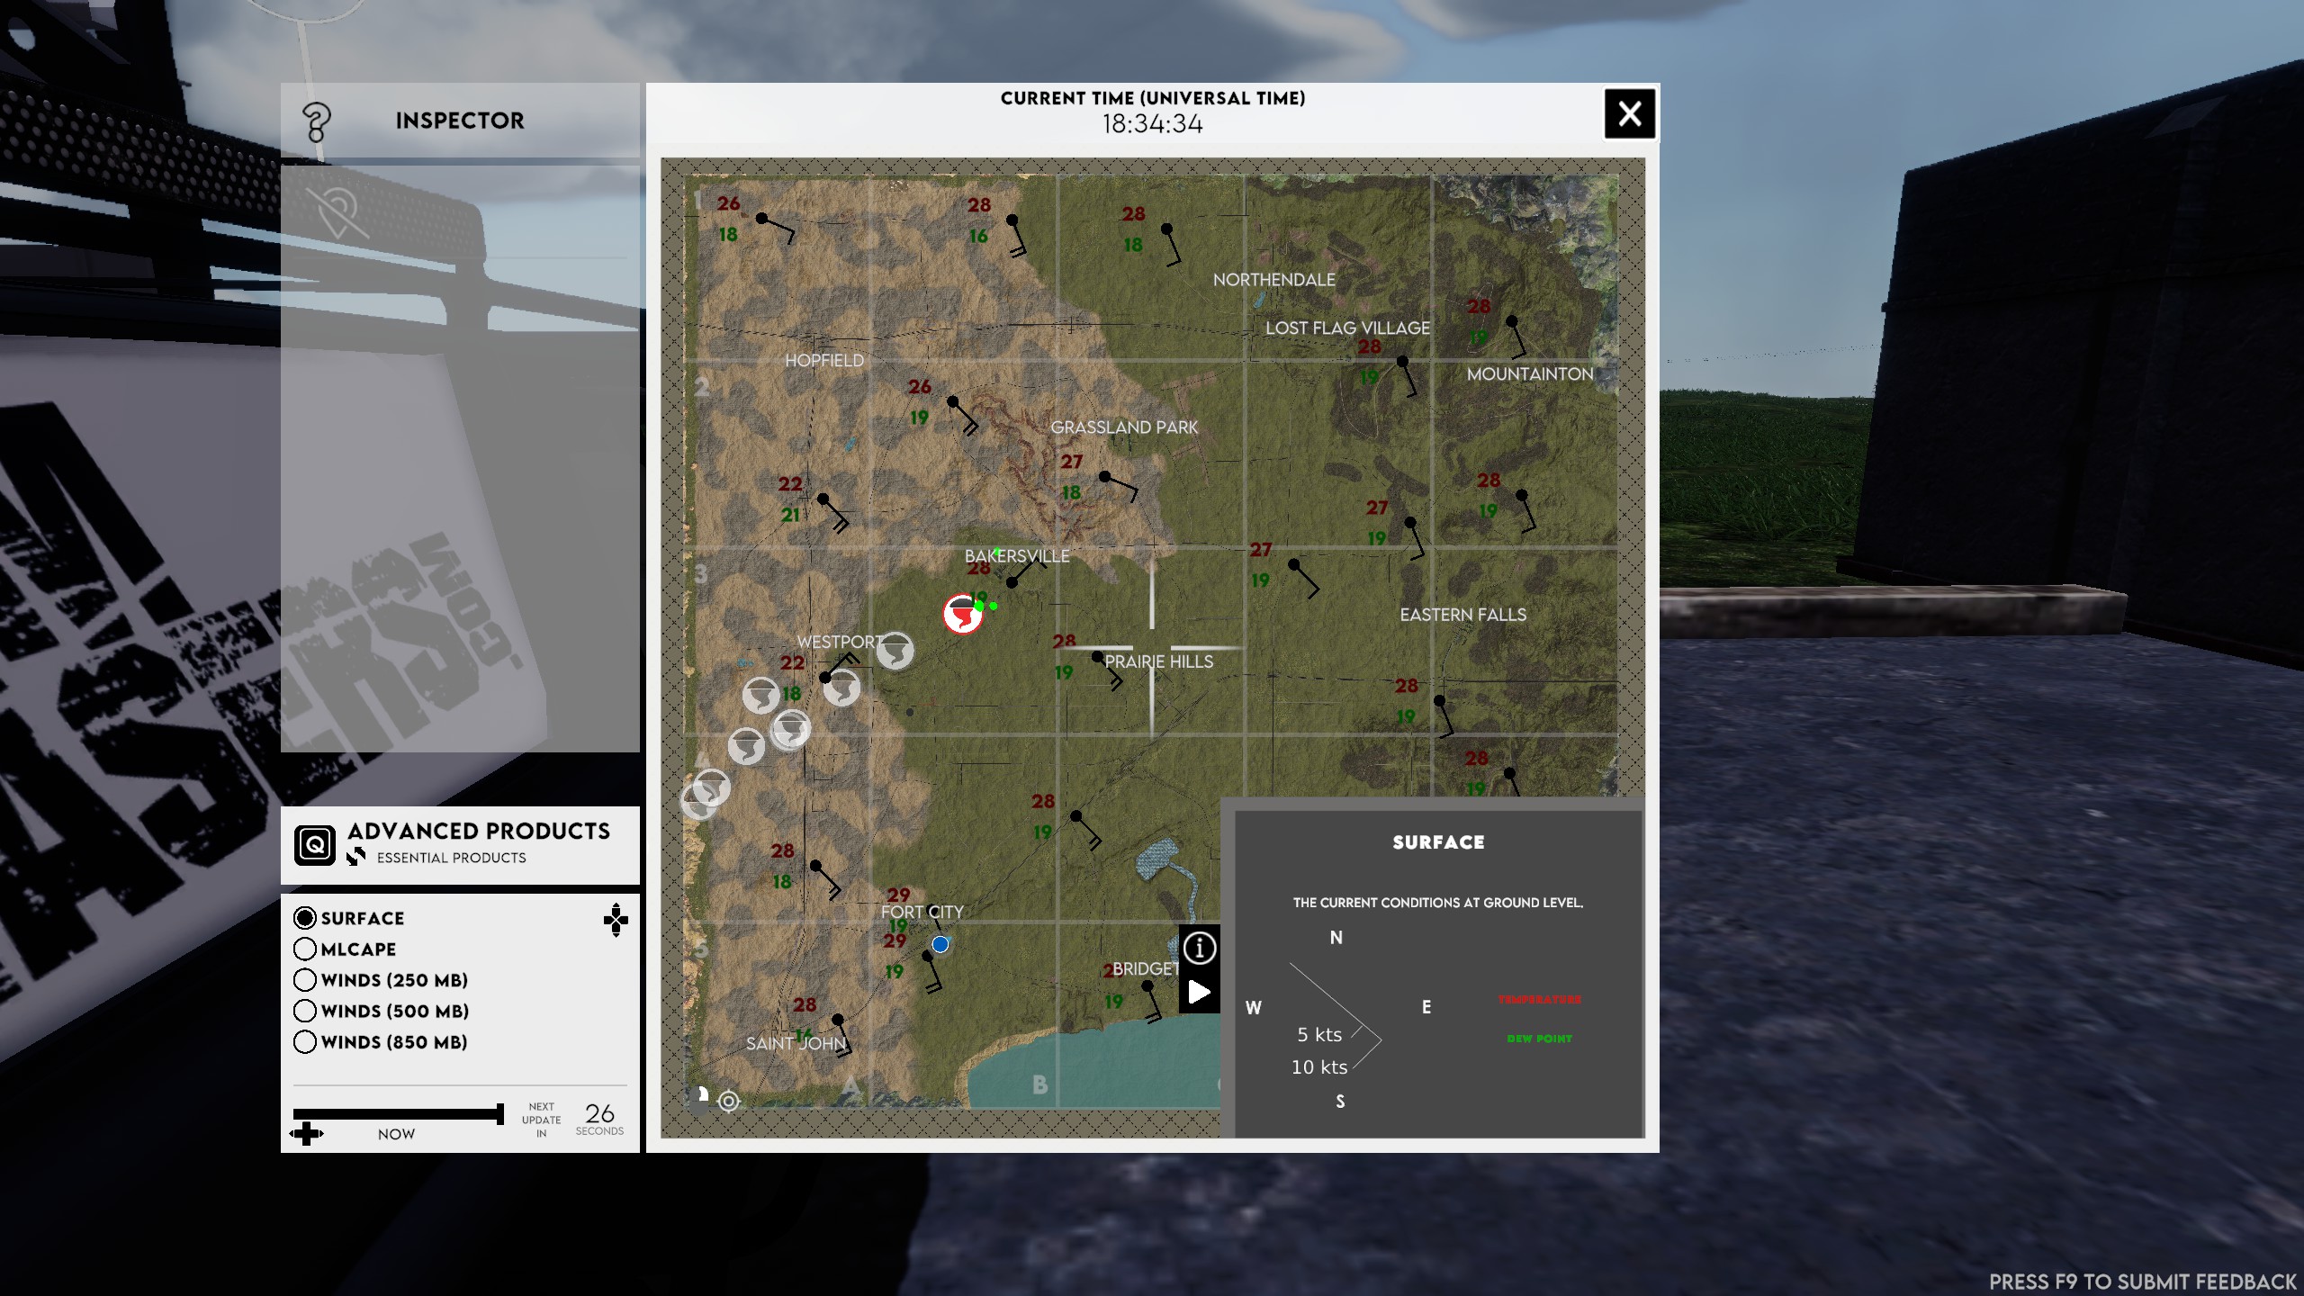Click the crosshair recenter icon on map

tap(729, 1101)
